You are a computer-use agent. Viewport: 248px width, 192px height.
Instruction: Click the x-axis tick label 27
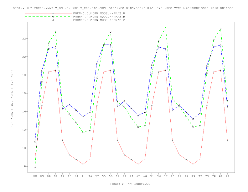click(x=97, y=176)
